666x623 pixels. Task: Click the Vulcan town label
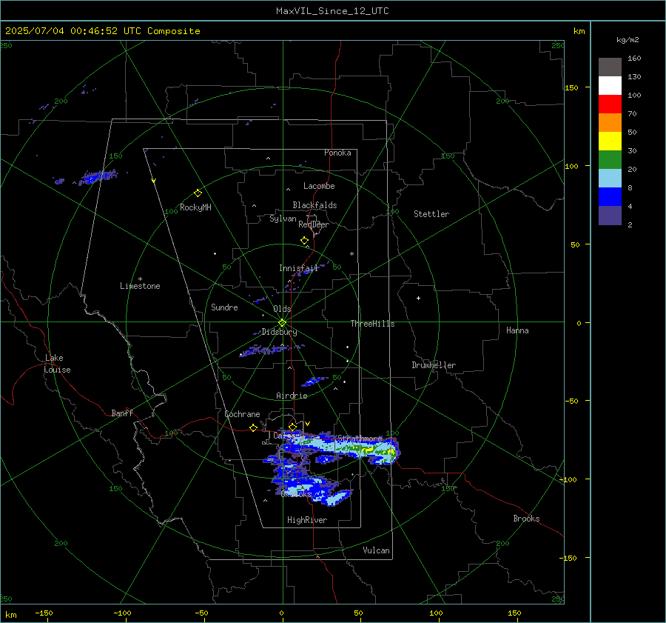(x=376, y=550)
